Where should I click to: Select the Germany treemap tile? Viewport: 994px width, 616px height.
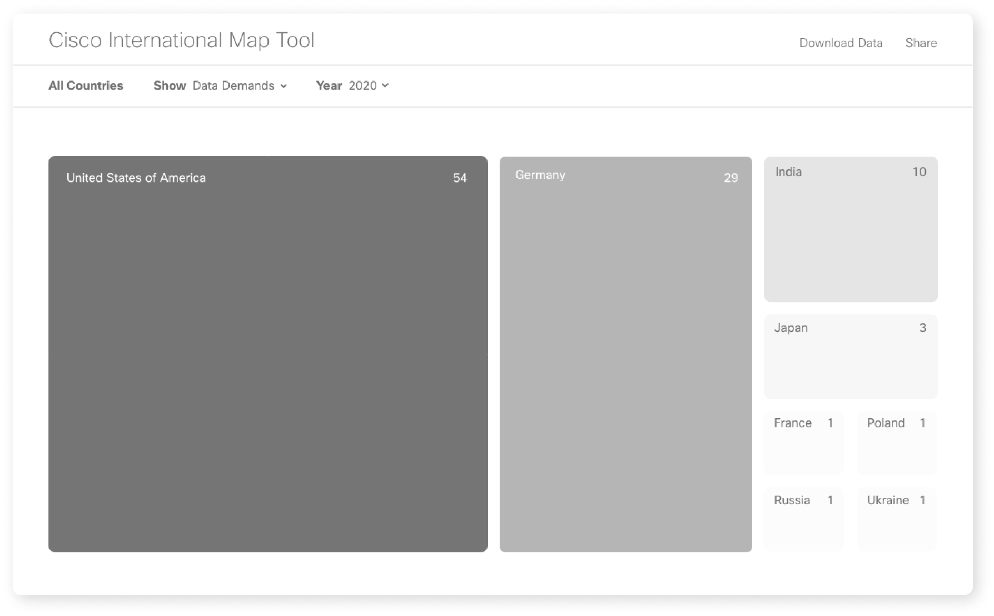(x=625, y=354)
